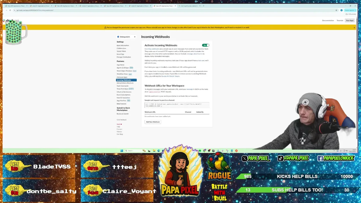Open Documentation in top navigation
This screenshot has height=203, width=361.
[x=328, y=21]
